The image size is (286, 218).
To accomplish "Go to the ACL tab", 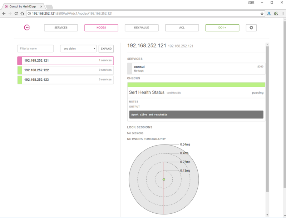I will coord(182,28).
